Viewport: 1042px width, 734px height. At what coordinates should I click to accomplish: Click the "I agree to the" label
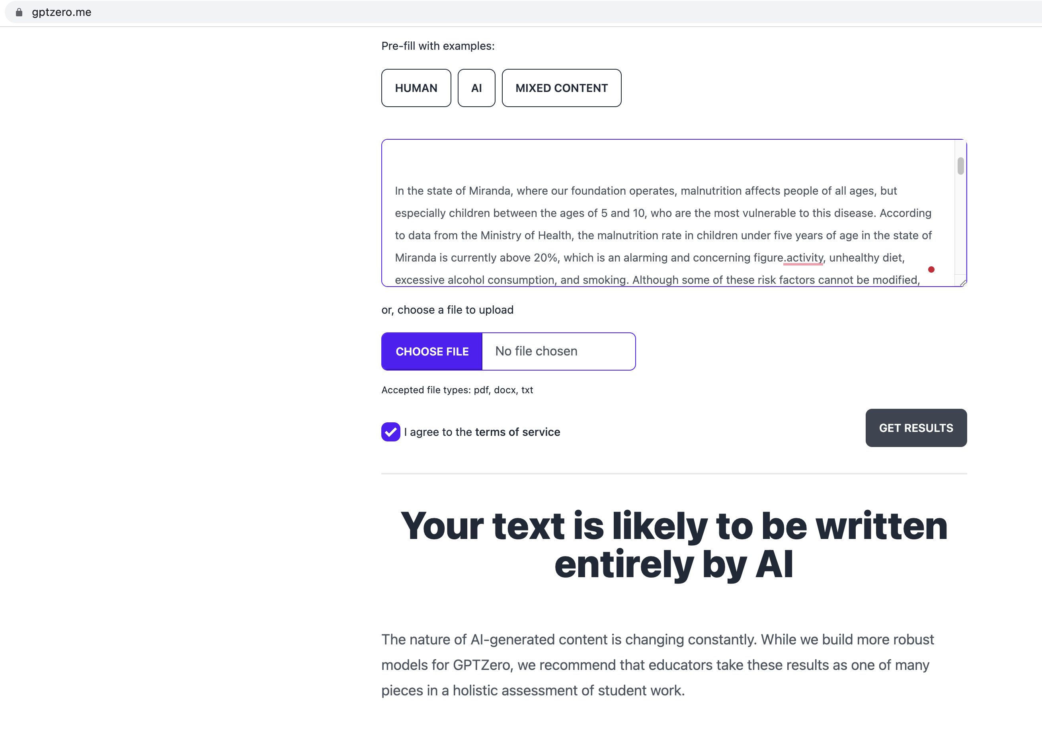point(438,432)
